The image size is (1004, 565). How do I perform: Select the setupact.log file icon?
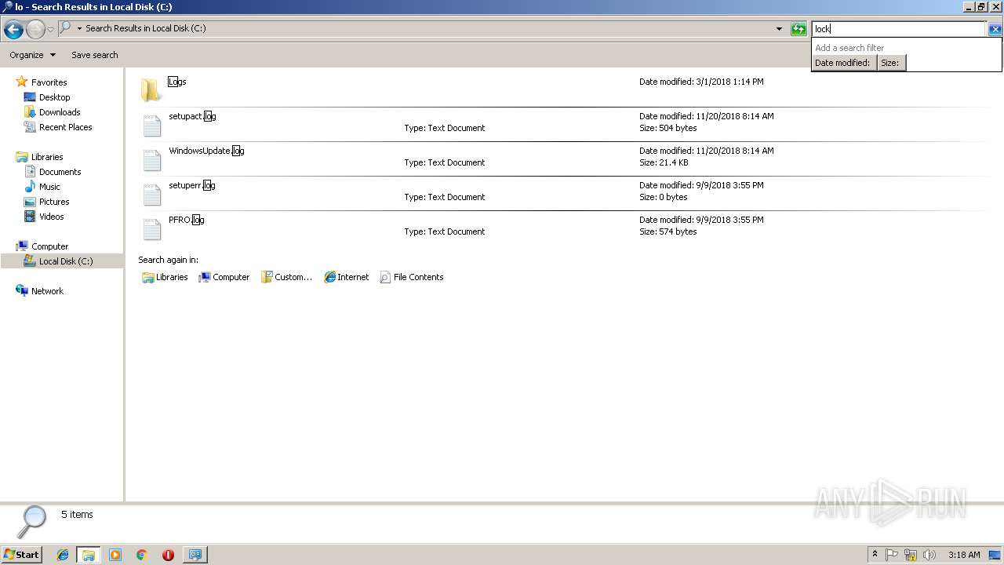point(151,125)
